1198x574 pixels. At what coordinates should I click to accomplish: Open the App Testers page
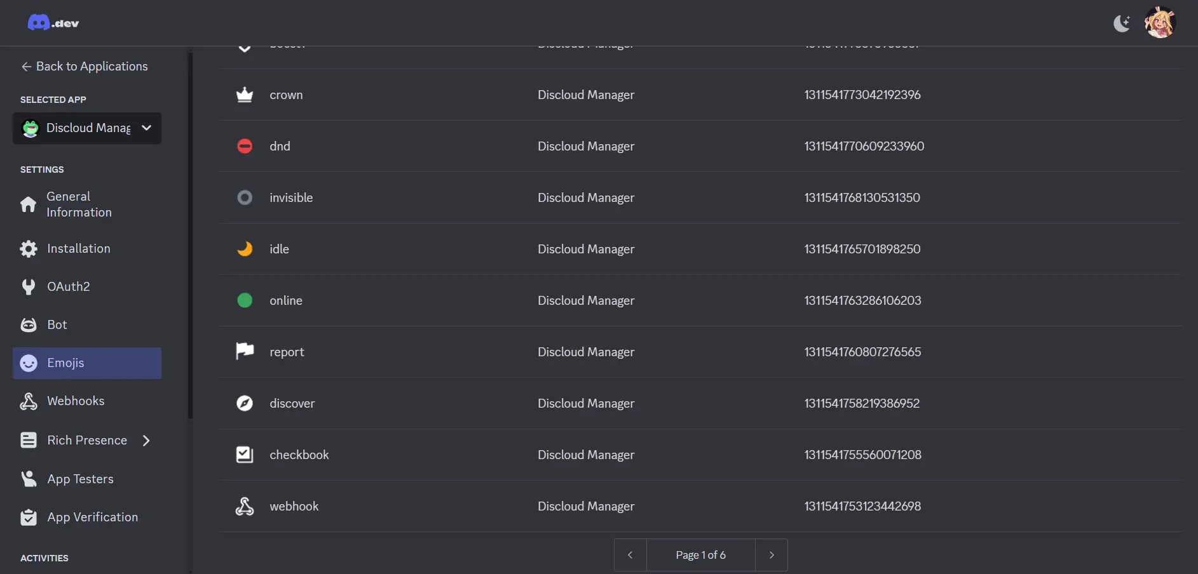(87, 479)
